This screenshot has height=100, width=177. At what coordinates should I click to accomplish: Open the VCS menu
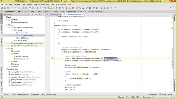tap(57, 4)
